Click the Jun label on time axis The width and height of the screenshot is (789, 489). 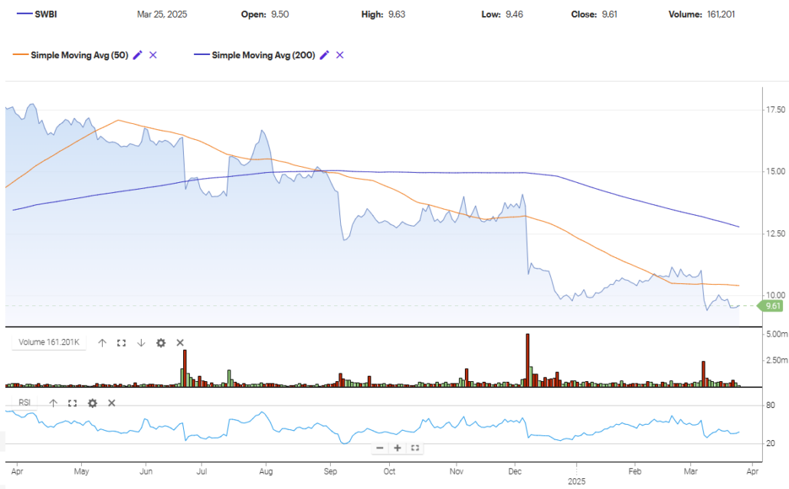point(146,471)
